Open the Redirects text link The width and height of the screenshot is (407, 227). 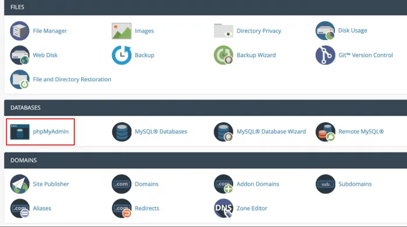147,208
